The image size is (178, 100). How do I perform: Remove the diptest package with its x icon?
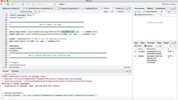(x=174, y=56)
